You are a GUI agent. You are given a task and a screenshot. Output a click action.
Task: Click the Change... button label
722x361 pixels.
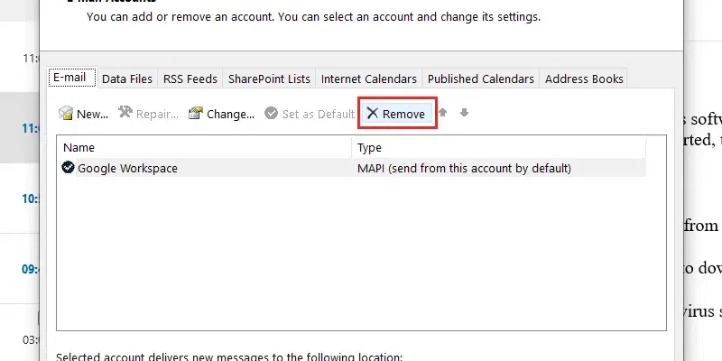(x=230, y=115)
